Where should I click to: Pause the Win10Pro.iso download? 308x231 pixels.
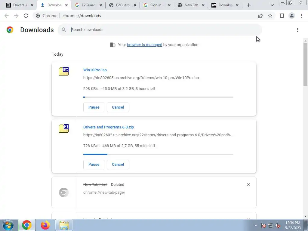94,107
